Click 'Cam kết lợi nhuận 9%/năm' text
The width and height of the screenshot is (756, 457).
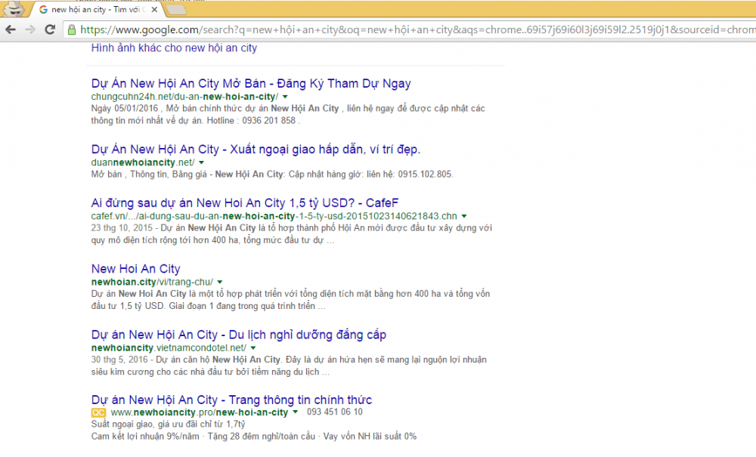(145, 437)
